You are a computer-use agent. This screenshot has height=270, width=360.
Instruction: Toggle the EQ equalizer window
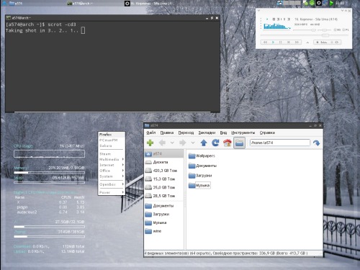(338, 30)
